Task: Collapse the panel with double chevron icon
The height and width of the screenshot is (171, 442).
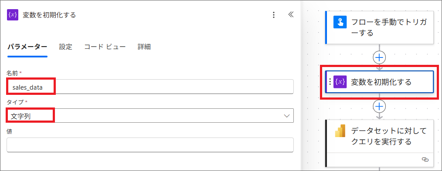Action: [x=291, y=15]
